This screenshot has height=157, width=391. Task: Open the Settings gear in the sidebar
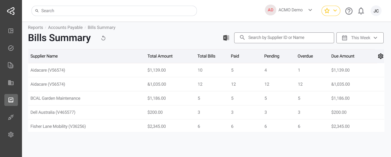[11, 134]
